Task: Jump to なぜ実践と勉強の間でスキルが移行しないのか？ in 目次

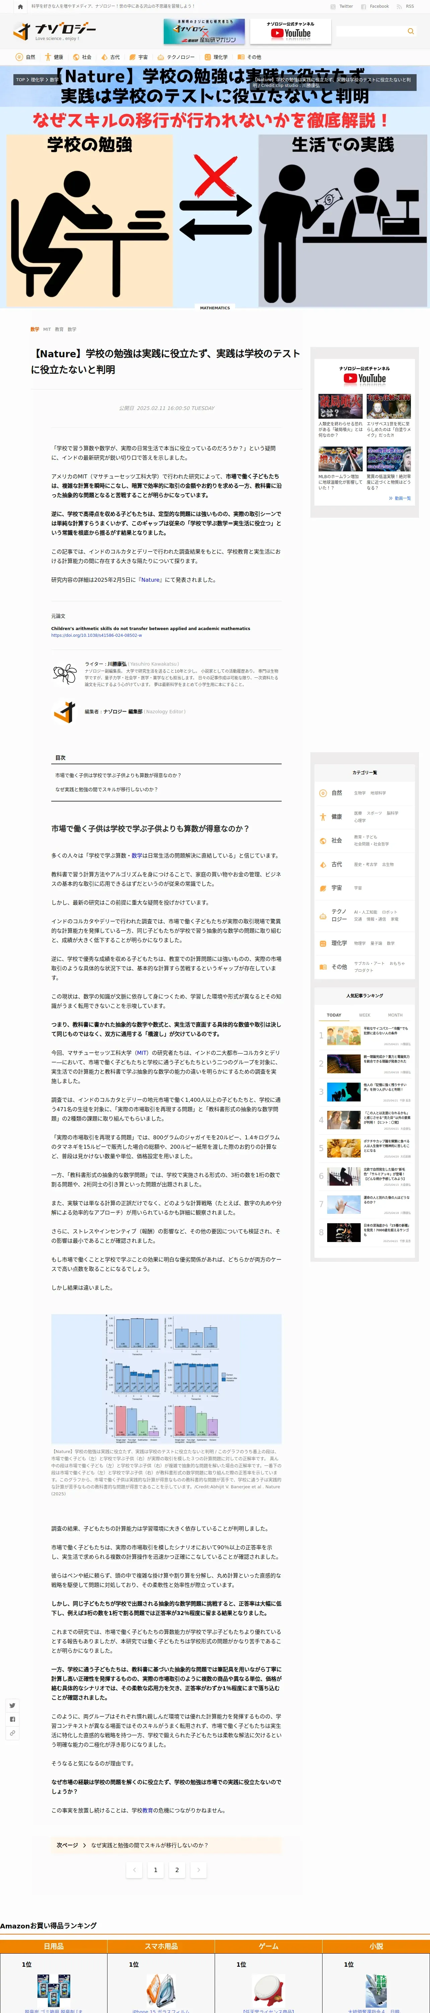Action: (106, 789)
